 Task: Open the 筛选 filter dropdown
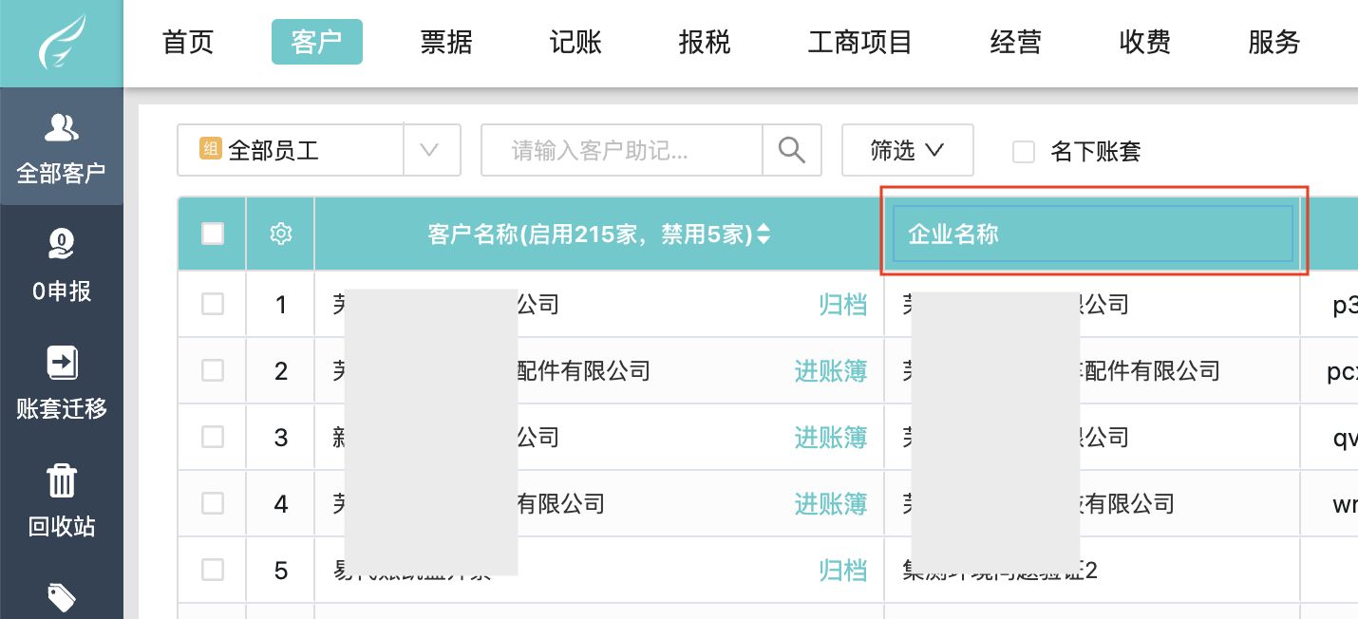coord(907,150)
